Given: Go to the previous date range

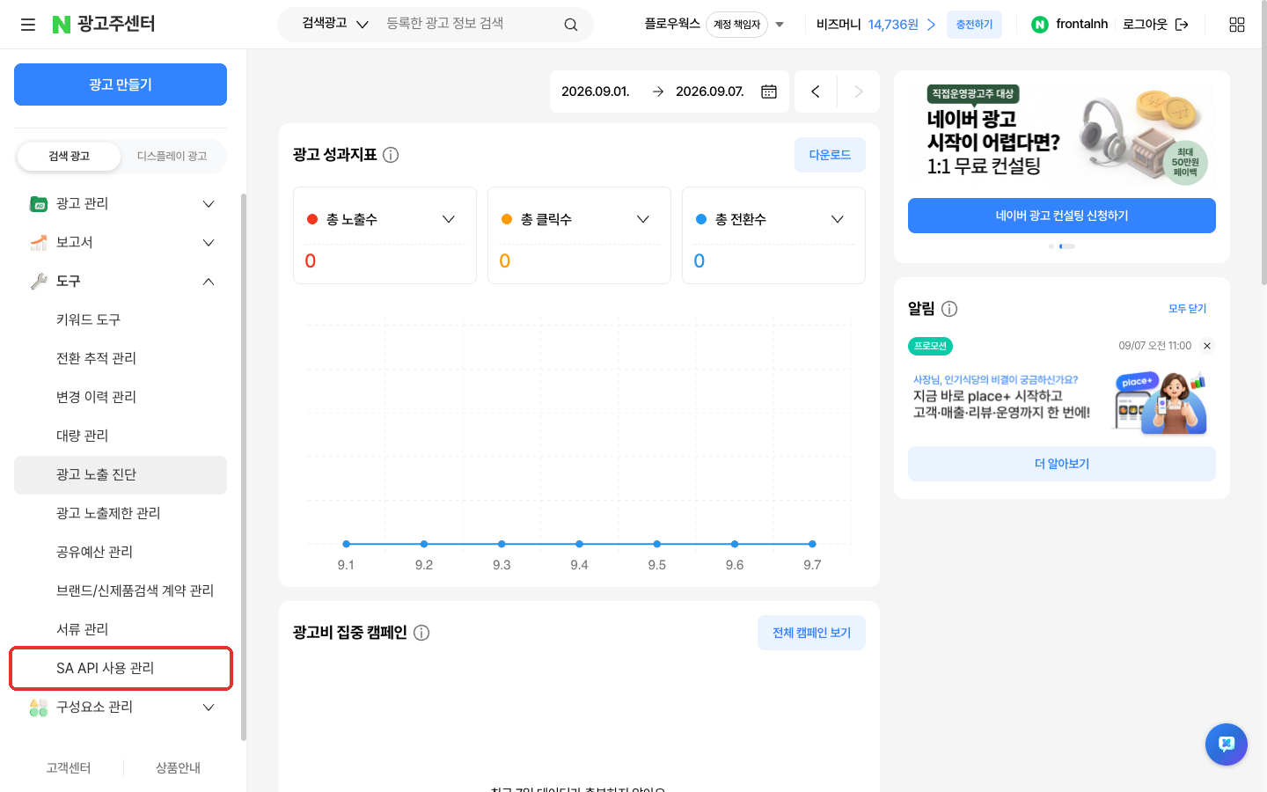Looking at the screenshot, I should (816, 92).
